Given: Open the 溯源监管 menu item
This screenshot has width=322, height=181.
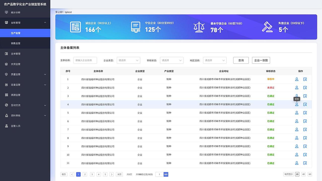Looking at the screenshot, I should pyautogui.click(x=25, y=95).
